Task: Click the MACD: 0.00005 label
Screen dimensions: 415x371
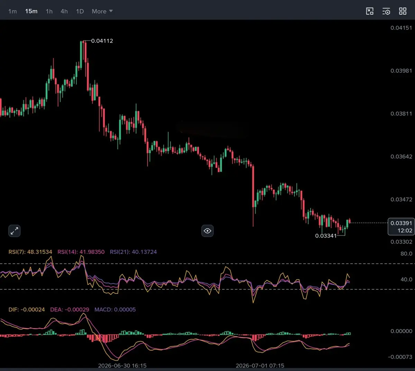Action: click(x=115, y=309)
